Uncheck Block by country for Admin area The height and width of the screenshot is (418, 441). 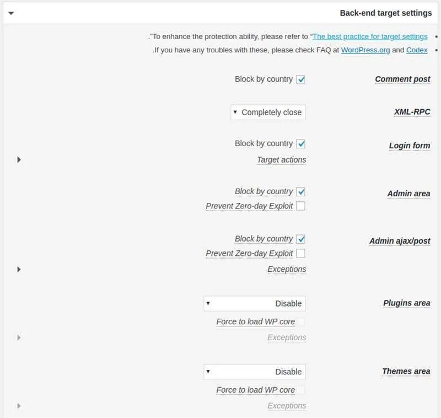pyautogui.click(x=302, y=191)
